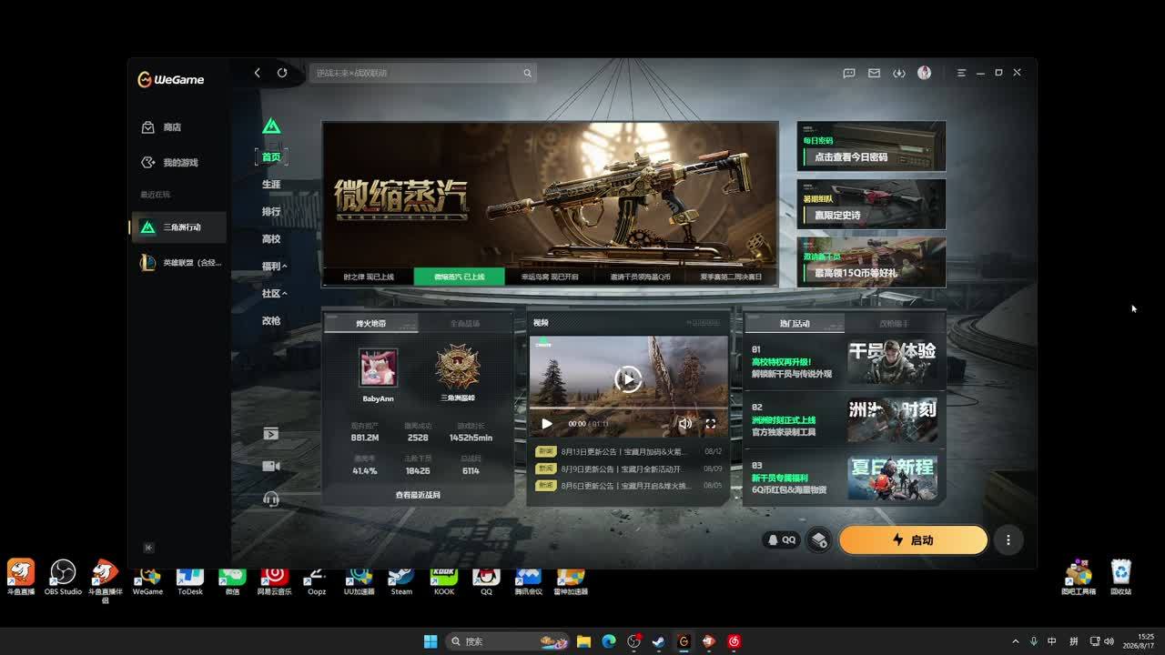This screenshot has width=1165, height=655.
Task: Expand the 社区 menu
Action: pos(274,294)
